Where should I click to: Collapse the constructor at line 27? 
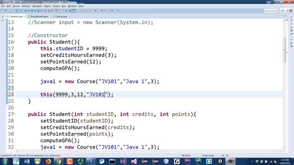point(15,114)
